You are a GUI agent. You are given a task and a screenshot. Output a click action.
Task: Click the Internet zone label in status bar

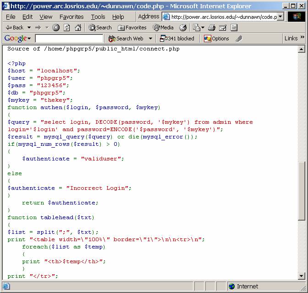247,287
